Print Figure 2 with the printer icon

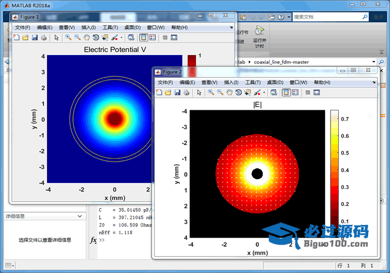(x=187, y=93)
